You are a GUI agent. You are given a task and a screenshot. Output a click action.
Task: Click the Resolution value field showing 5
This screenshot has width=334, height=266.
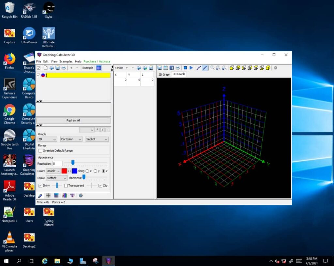click(x=57, y=164)
